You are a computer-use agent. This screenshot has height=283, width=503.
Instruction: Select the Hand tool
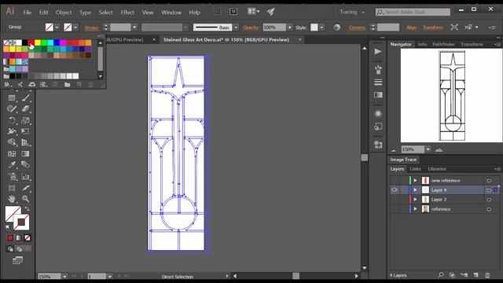(12, 199)
